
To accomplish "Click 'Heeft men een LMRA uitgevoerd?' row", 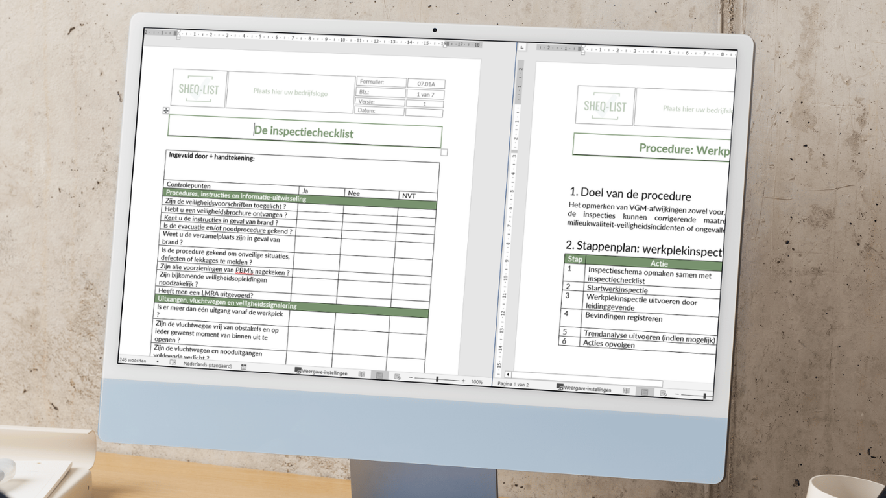I will pyautogui.click(x=223, y=294).
